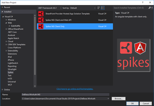This screenshot has width=154, height=106.
Task: Click the online templates link
Action: pos(75,89)
